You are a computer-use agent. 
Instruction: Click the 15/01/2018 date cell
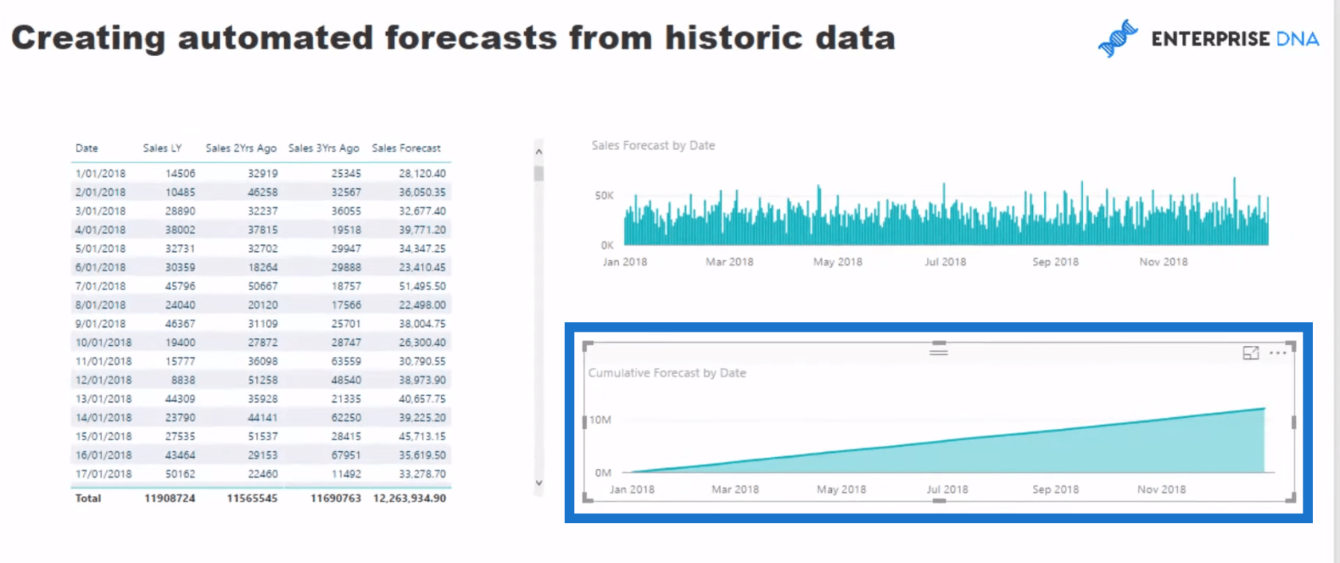pyautogui.click(x=104, y=436)
